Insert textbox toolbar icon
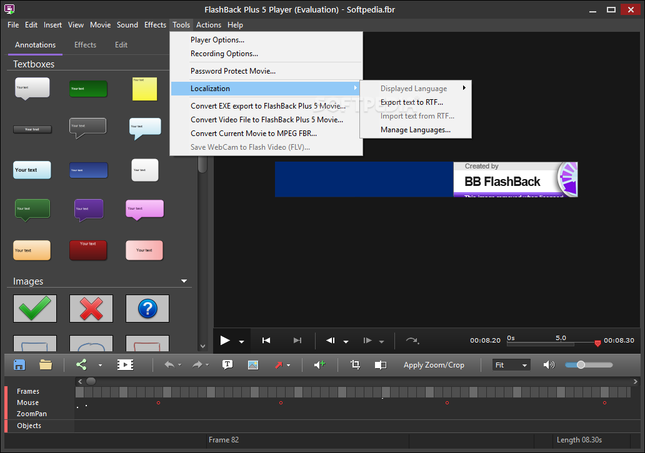 coord(227,364)
